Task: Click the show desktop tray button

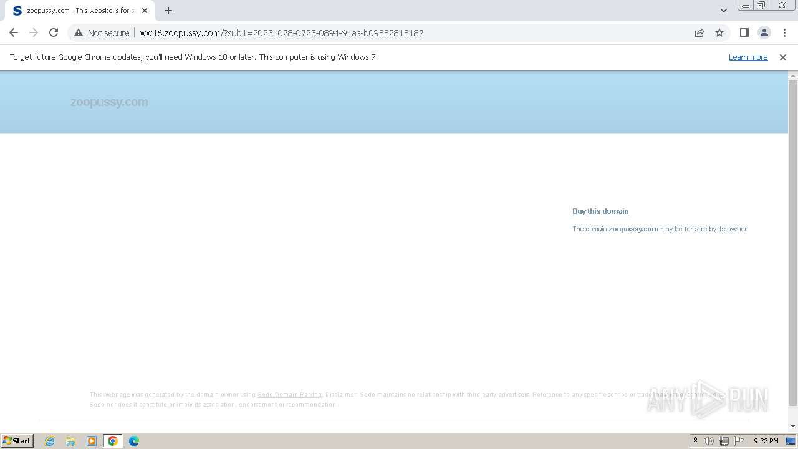Action: (x=791, y=441)
